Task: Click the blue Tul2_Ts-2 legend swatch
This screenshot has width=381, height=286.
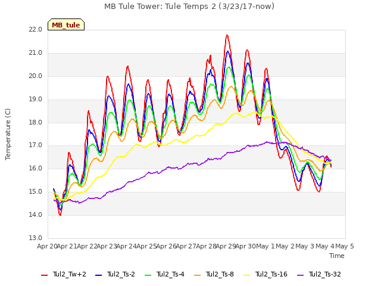Action: coord(98,275)
